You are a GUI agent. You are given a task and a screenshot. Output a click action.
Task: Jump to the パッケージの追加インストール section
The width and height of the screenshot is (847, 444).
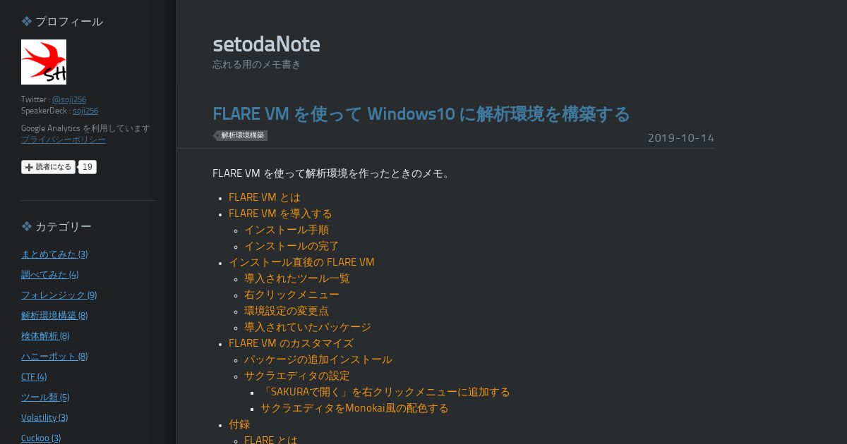[318, 359]
